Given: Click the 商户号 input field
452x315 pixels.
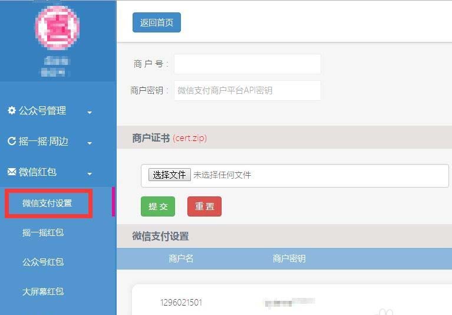Looking at the screenshot, I should [x=248, y=64].
